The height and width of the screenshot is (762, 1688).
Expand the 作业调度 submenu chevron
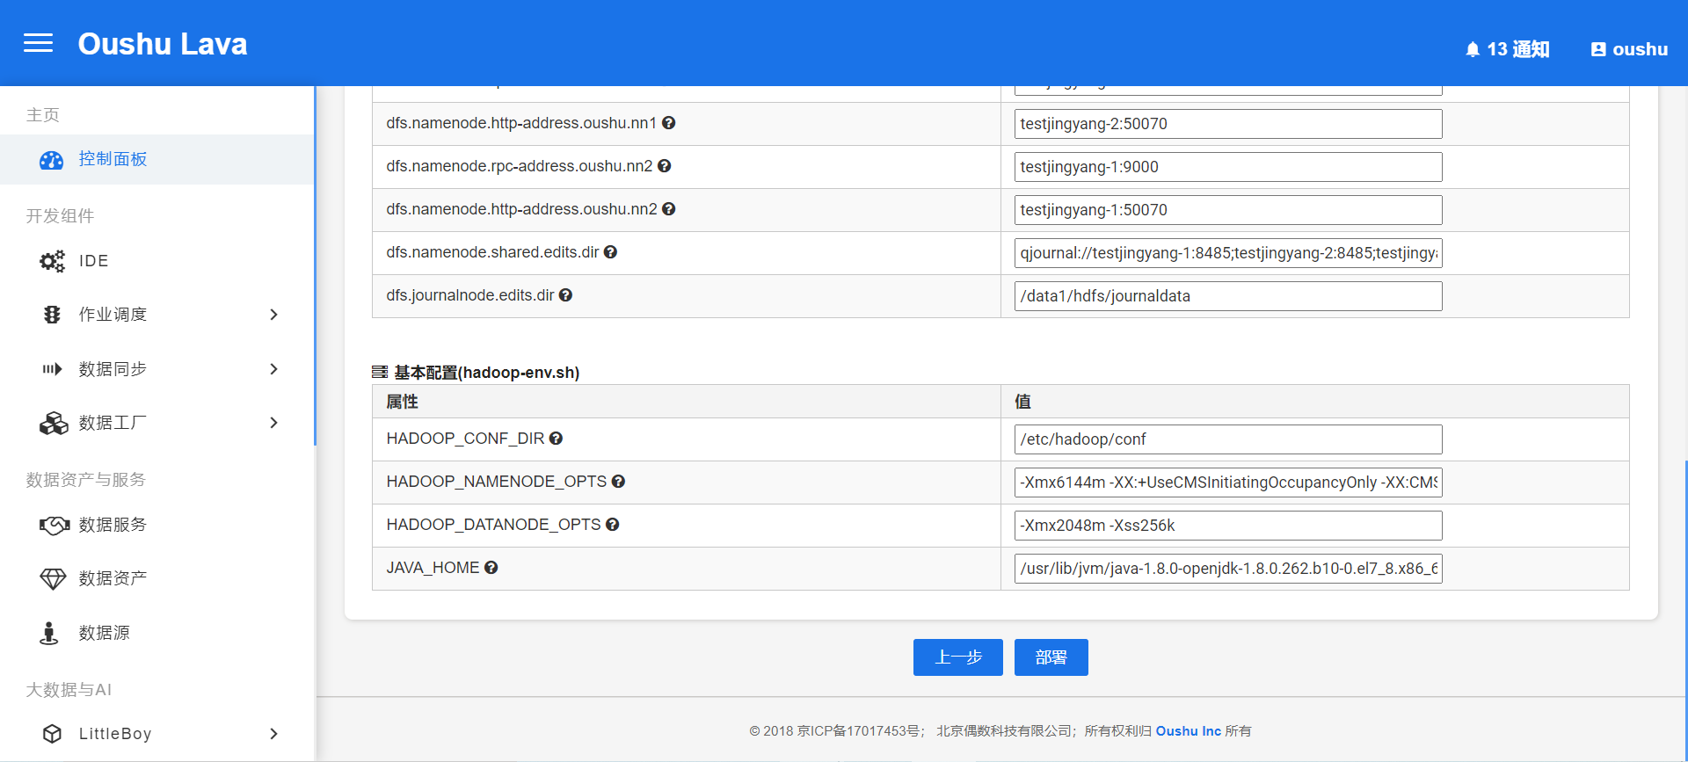273,315
